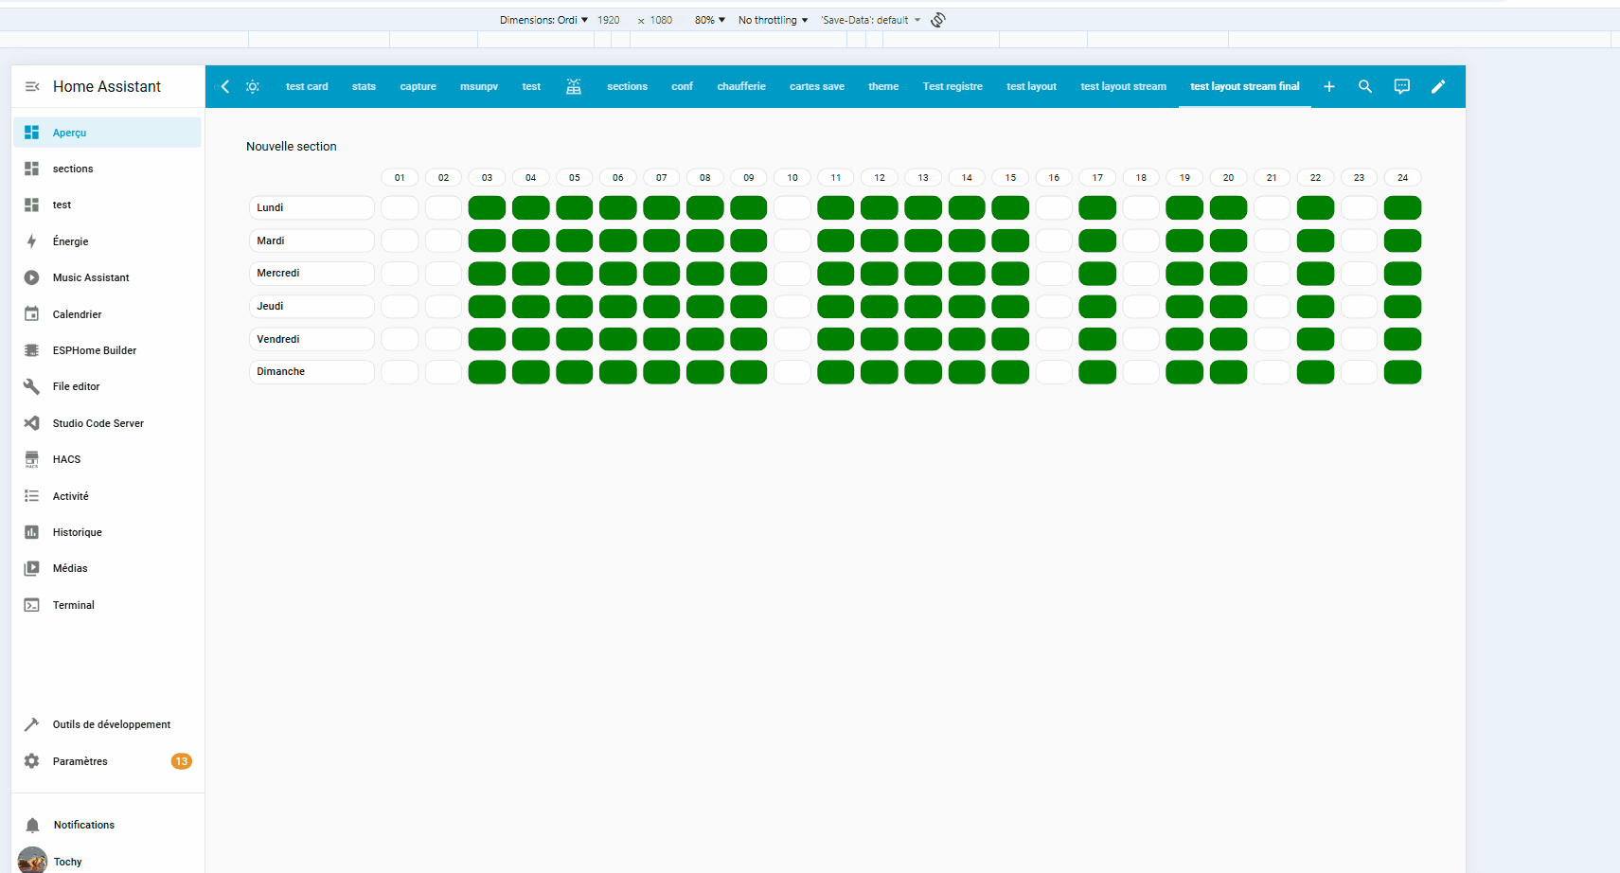Toggle Lundi hour 01 slot
The width and height of the screenshot is (1620, 873).
point(400,207)
